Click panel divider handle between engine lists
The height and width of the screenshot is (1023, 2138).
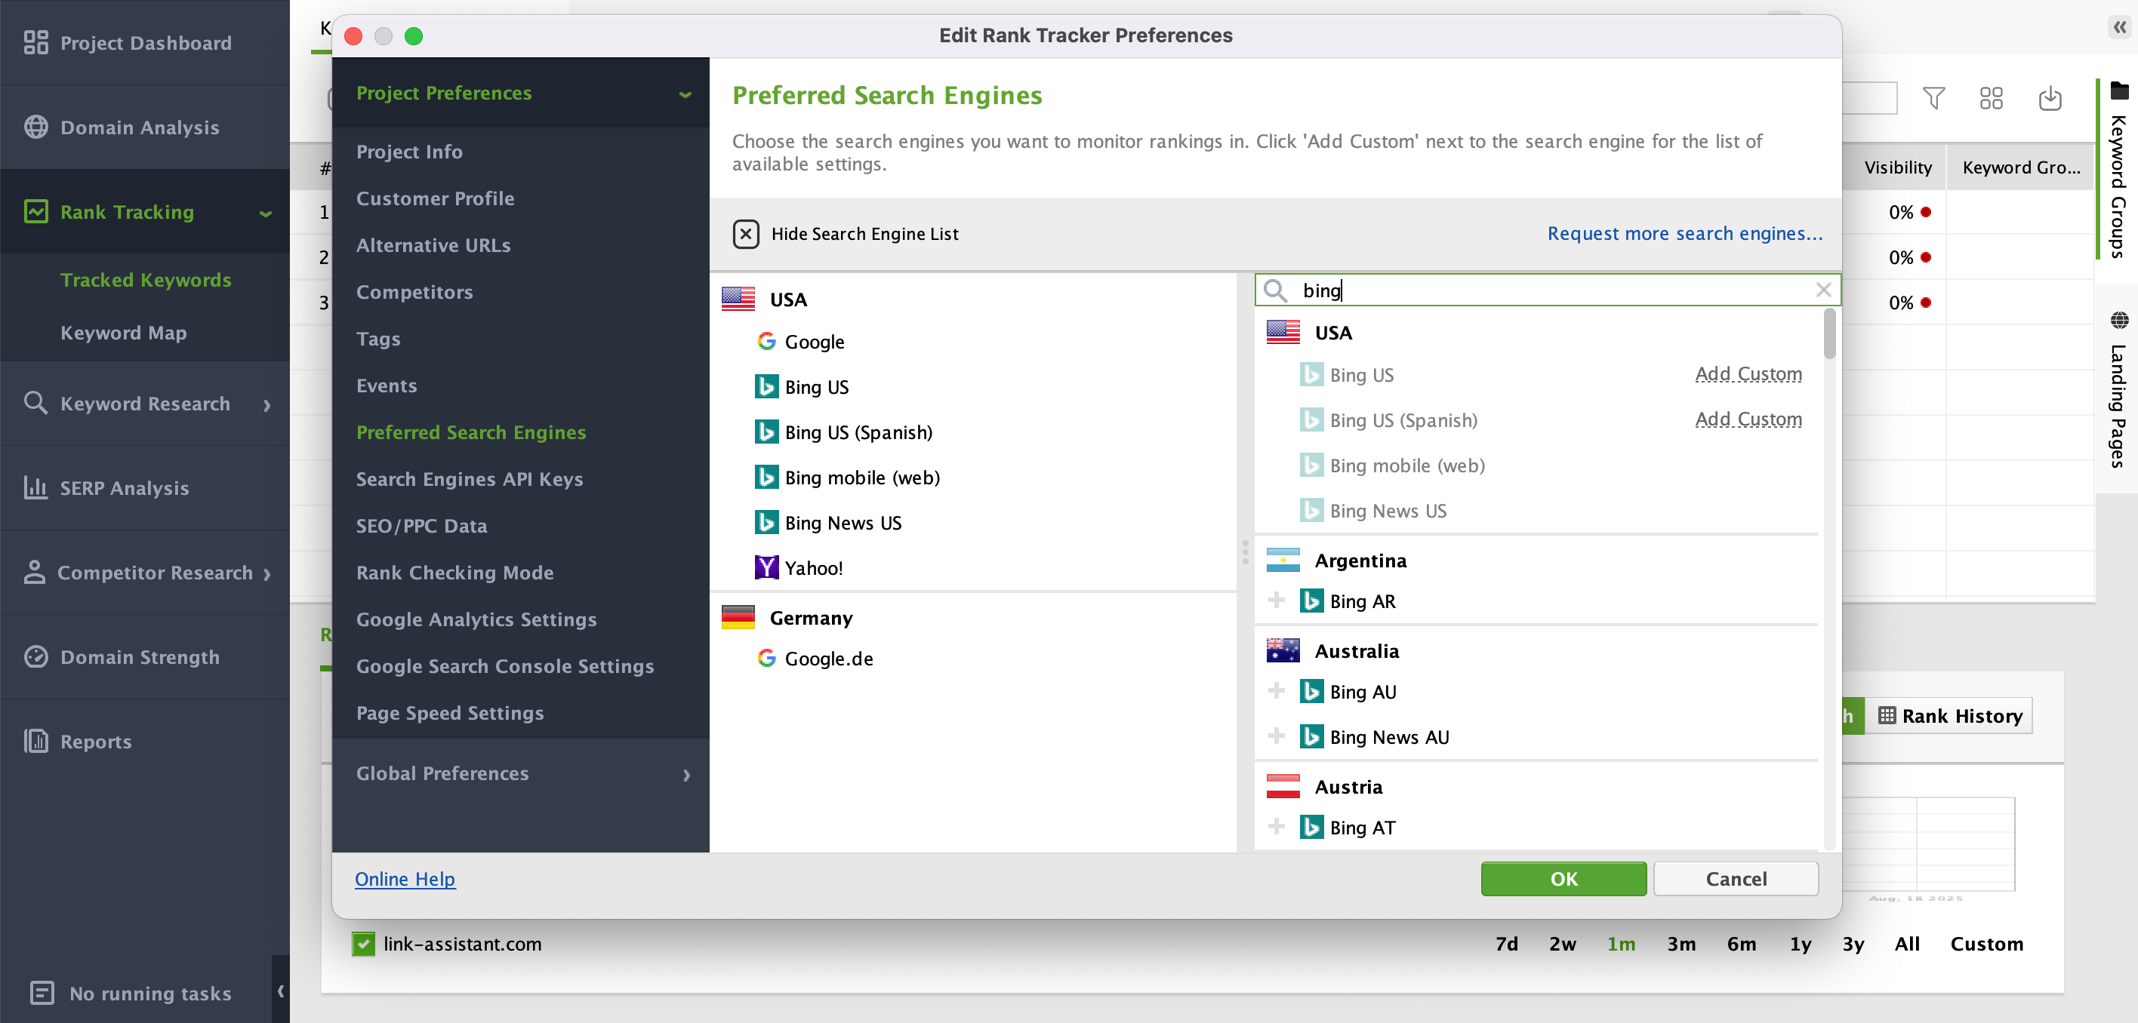[x=1245, y=551]
